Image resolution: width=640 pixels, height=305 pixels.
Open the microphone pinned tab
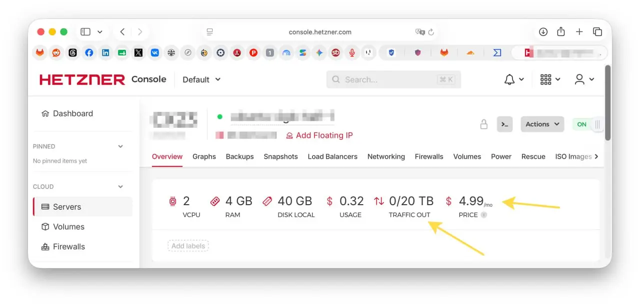click(x=352, y=52)
